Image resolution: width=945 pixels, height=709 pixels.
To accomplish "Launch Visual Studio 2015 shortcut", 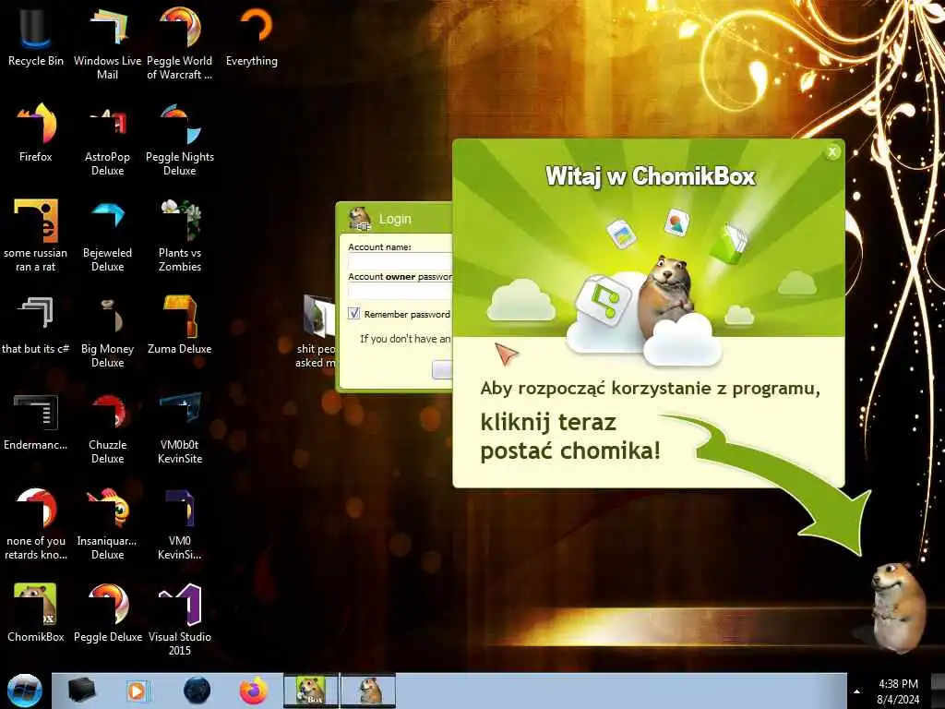I will [x=180, y=618].
